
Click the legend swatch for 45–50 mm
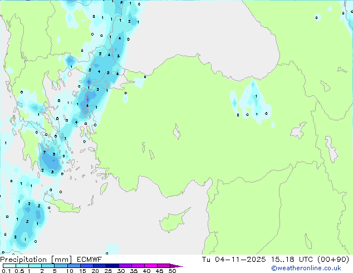click(x=164, y=266)
